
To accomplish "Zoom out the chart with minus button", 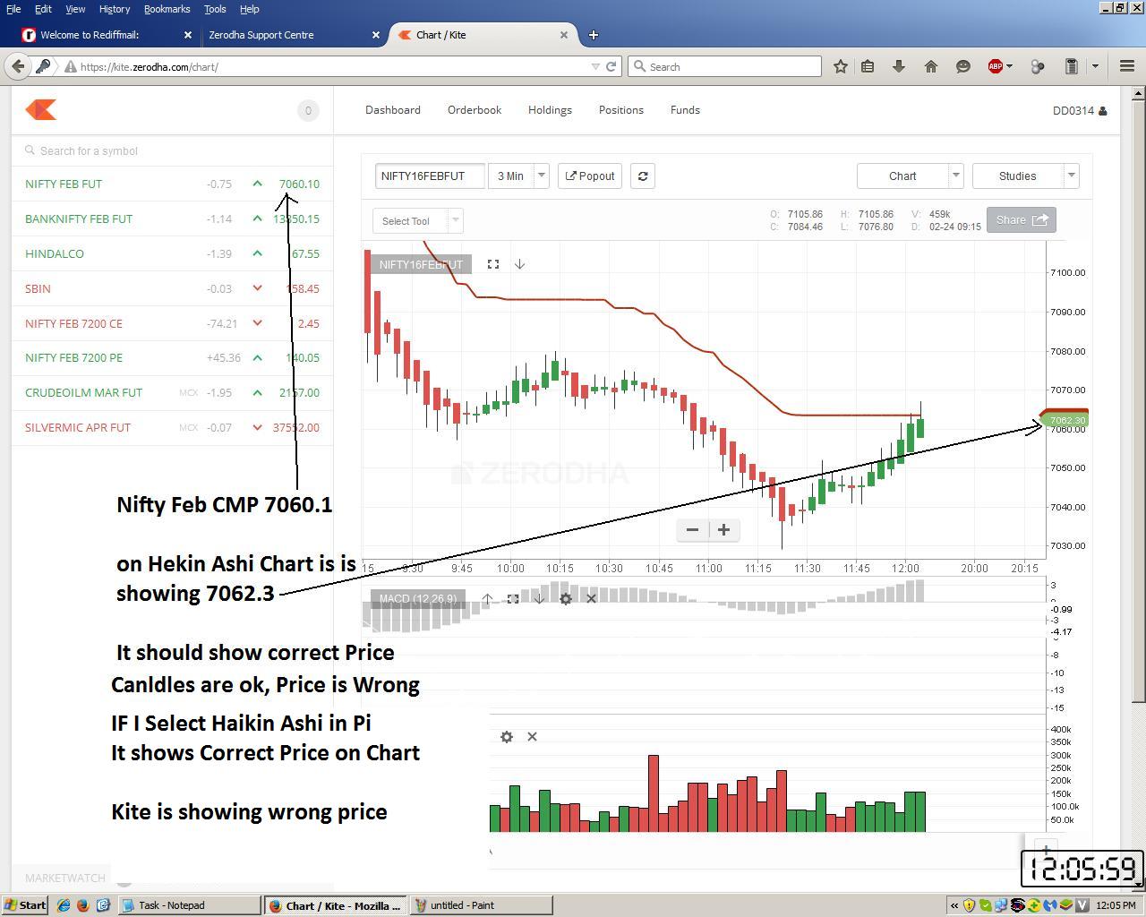I will click(692, 529).
